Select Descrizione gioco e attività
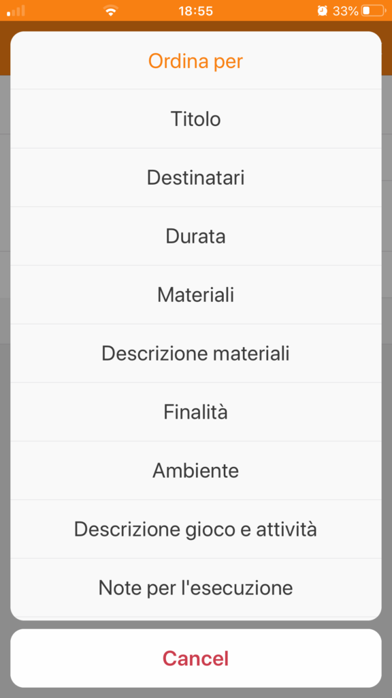Screen dimensions: 392x698 [195, 529]
